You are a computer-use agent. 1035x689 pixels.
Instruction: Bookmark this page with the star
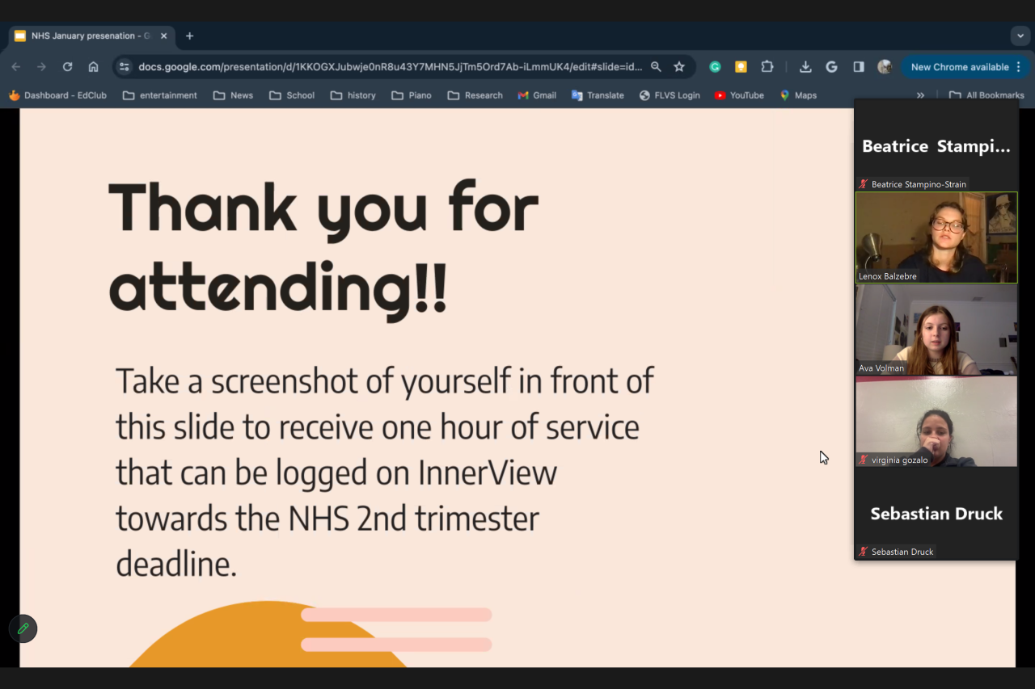(x=679, y=67)
